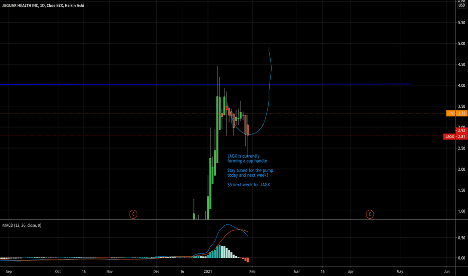468x276 pixels.
Task: Click the 5.00 price axis label
Action: 461,44
